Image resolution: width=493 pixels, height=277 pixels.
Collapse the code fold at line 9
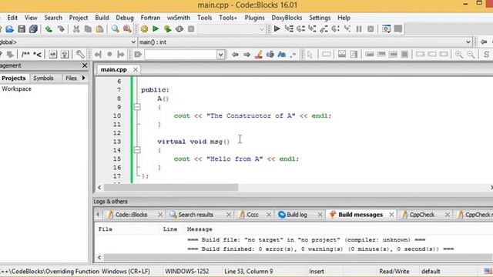point(137,107)
